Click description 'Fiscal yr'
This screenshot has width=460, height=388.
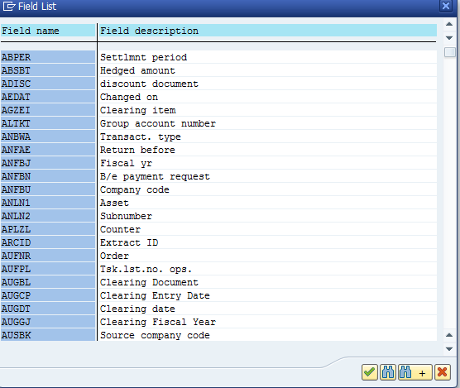click(x=126, y=163)
